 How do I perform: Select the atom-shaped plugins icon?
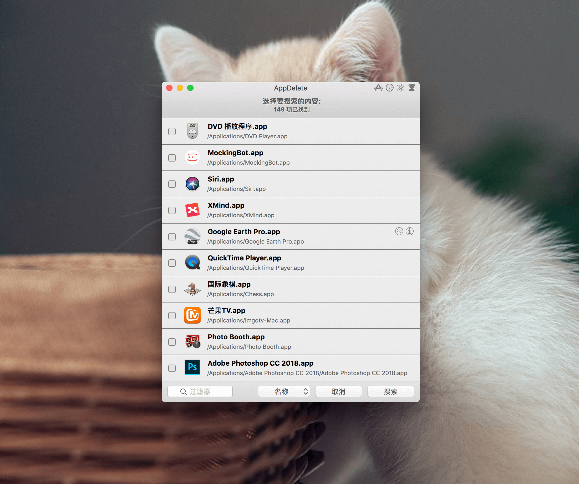401,88
